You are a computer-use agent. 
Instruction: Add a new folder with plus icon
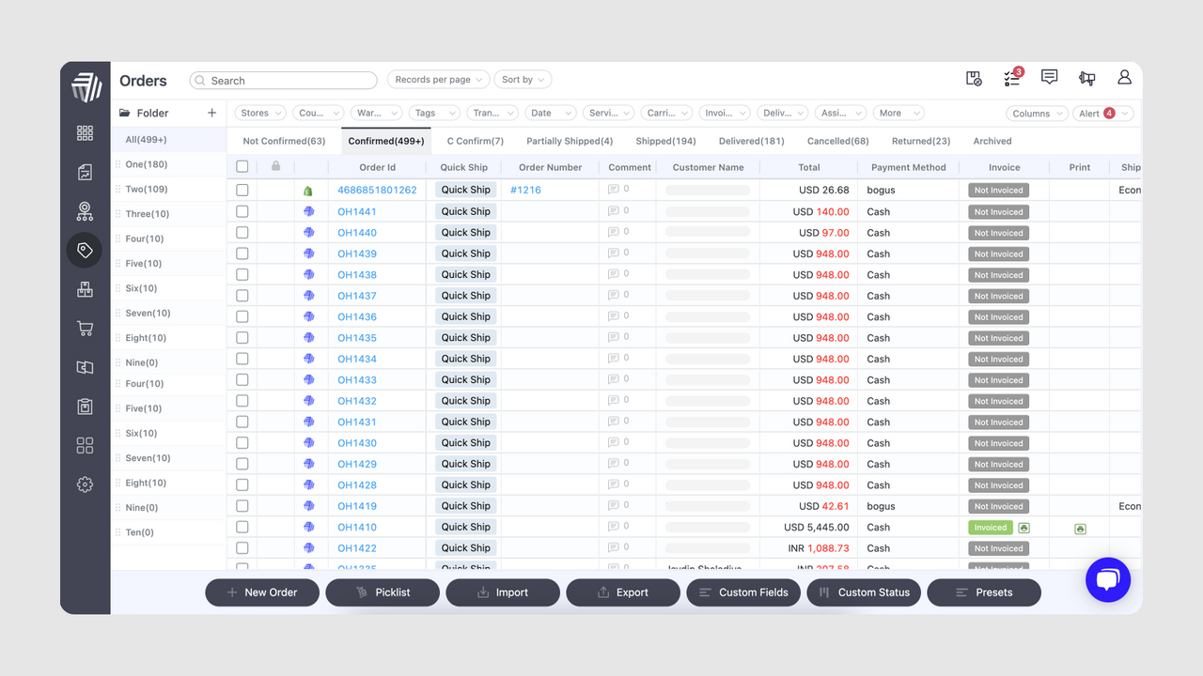coord(211,113)
